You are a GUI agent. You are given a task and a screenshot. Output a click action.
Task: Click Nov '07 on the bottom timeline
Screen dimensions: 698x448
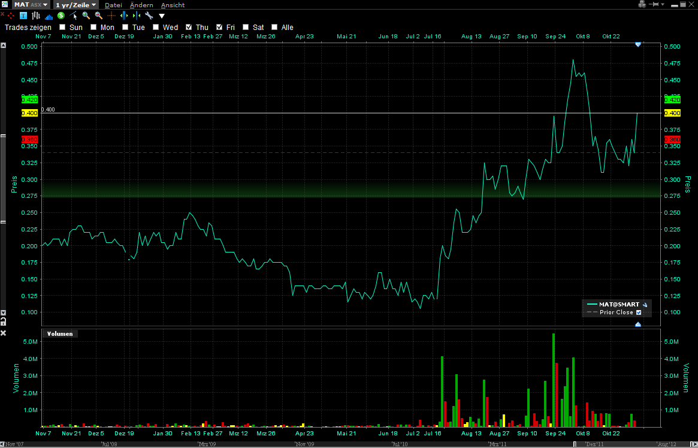click(x=14, y=444)
